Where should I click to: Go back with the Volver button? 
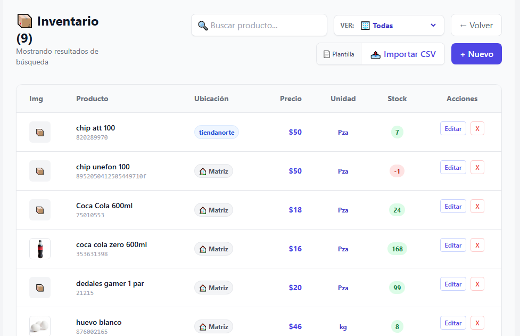pos(476,26)
